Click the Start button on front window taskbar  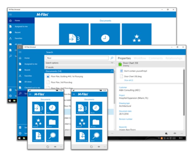(19, 138)
